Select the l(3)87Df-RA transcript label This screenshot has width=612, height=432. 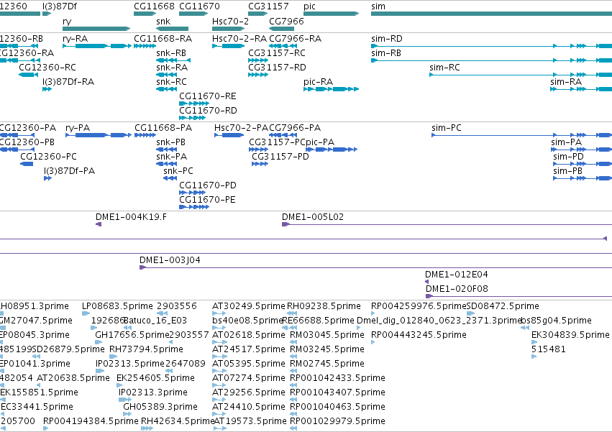(x=68, y=82)
